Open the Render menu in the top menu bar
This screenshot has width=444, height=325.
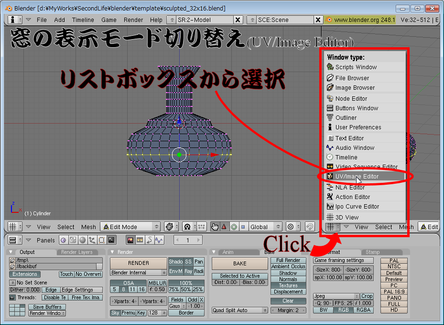click(x=133, y=20)
